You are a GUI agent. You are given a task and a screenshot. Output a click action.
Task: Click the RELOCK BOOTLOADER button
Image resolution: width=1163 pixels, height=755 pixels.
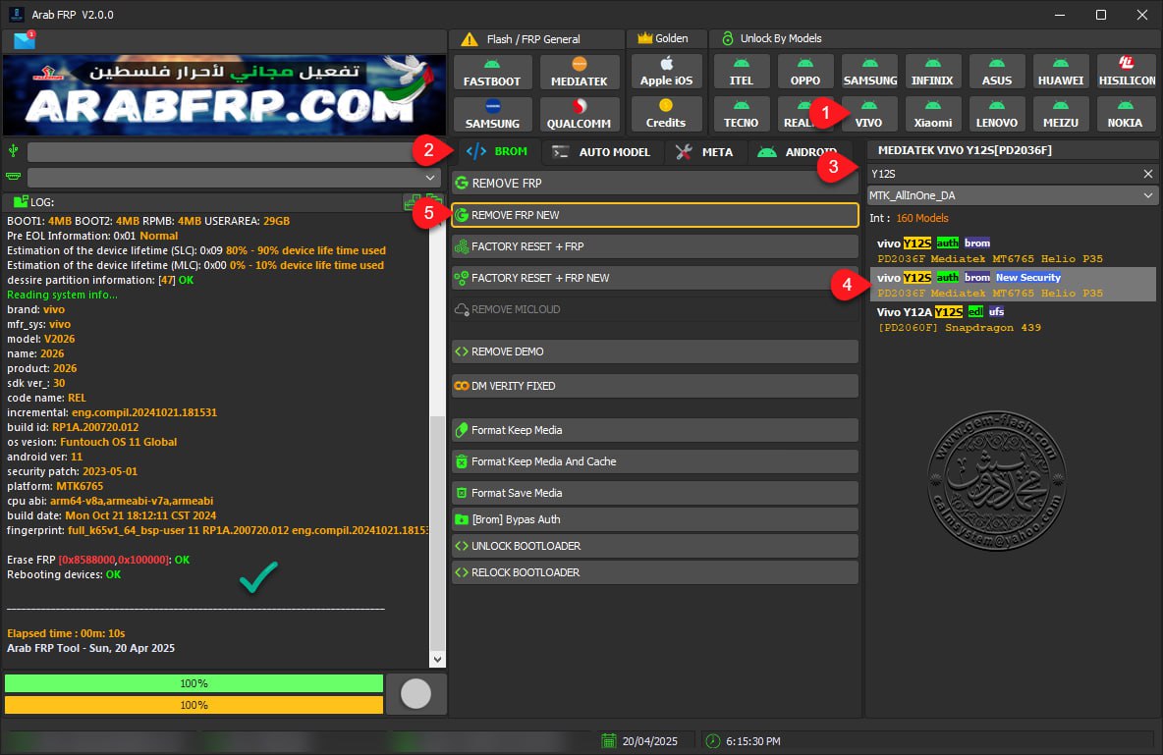pyautogui.click(x=655, y=572)
